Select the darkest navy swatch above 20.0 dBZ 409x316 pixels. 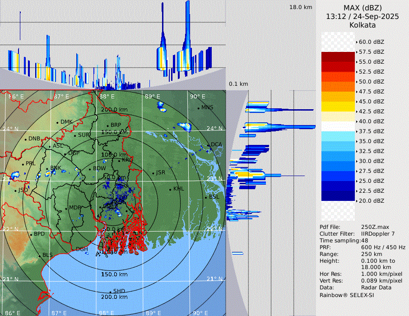pos(338,196)
